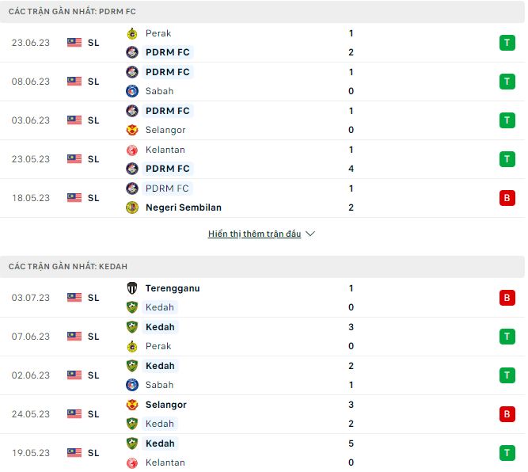528x472 pixels.
Task: Click the Malaysia flag on the 03.07.23 row
Action: point(74,298)
